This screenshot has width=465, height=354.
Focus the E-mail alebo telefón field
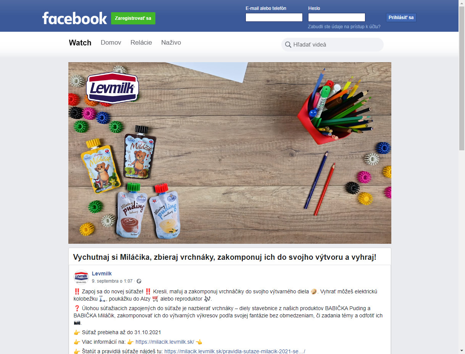274,18
